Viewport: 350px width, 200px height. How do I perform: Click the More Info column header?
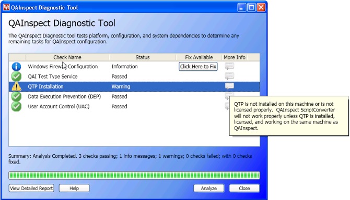(235, 57)
